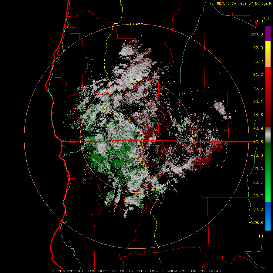Viewport: 273px width, 273px height.
Task: Select the 45.6 legend value
Action: click(258, 88)
